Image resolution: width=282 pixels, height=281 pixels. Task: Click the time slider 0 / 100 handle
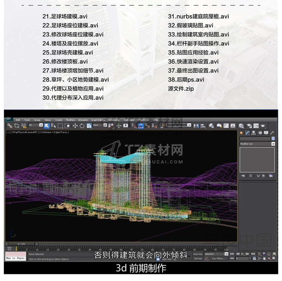pos(22,244)
